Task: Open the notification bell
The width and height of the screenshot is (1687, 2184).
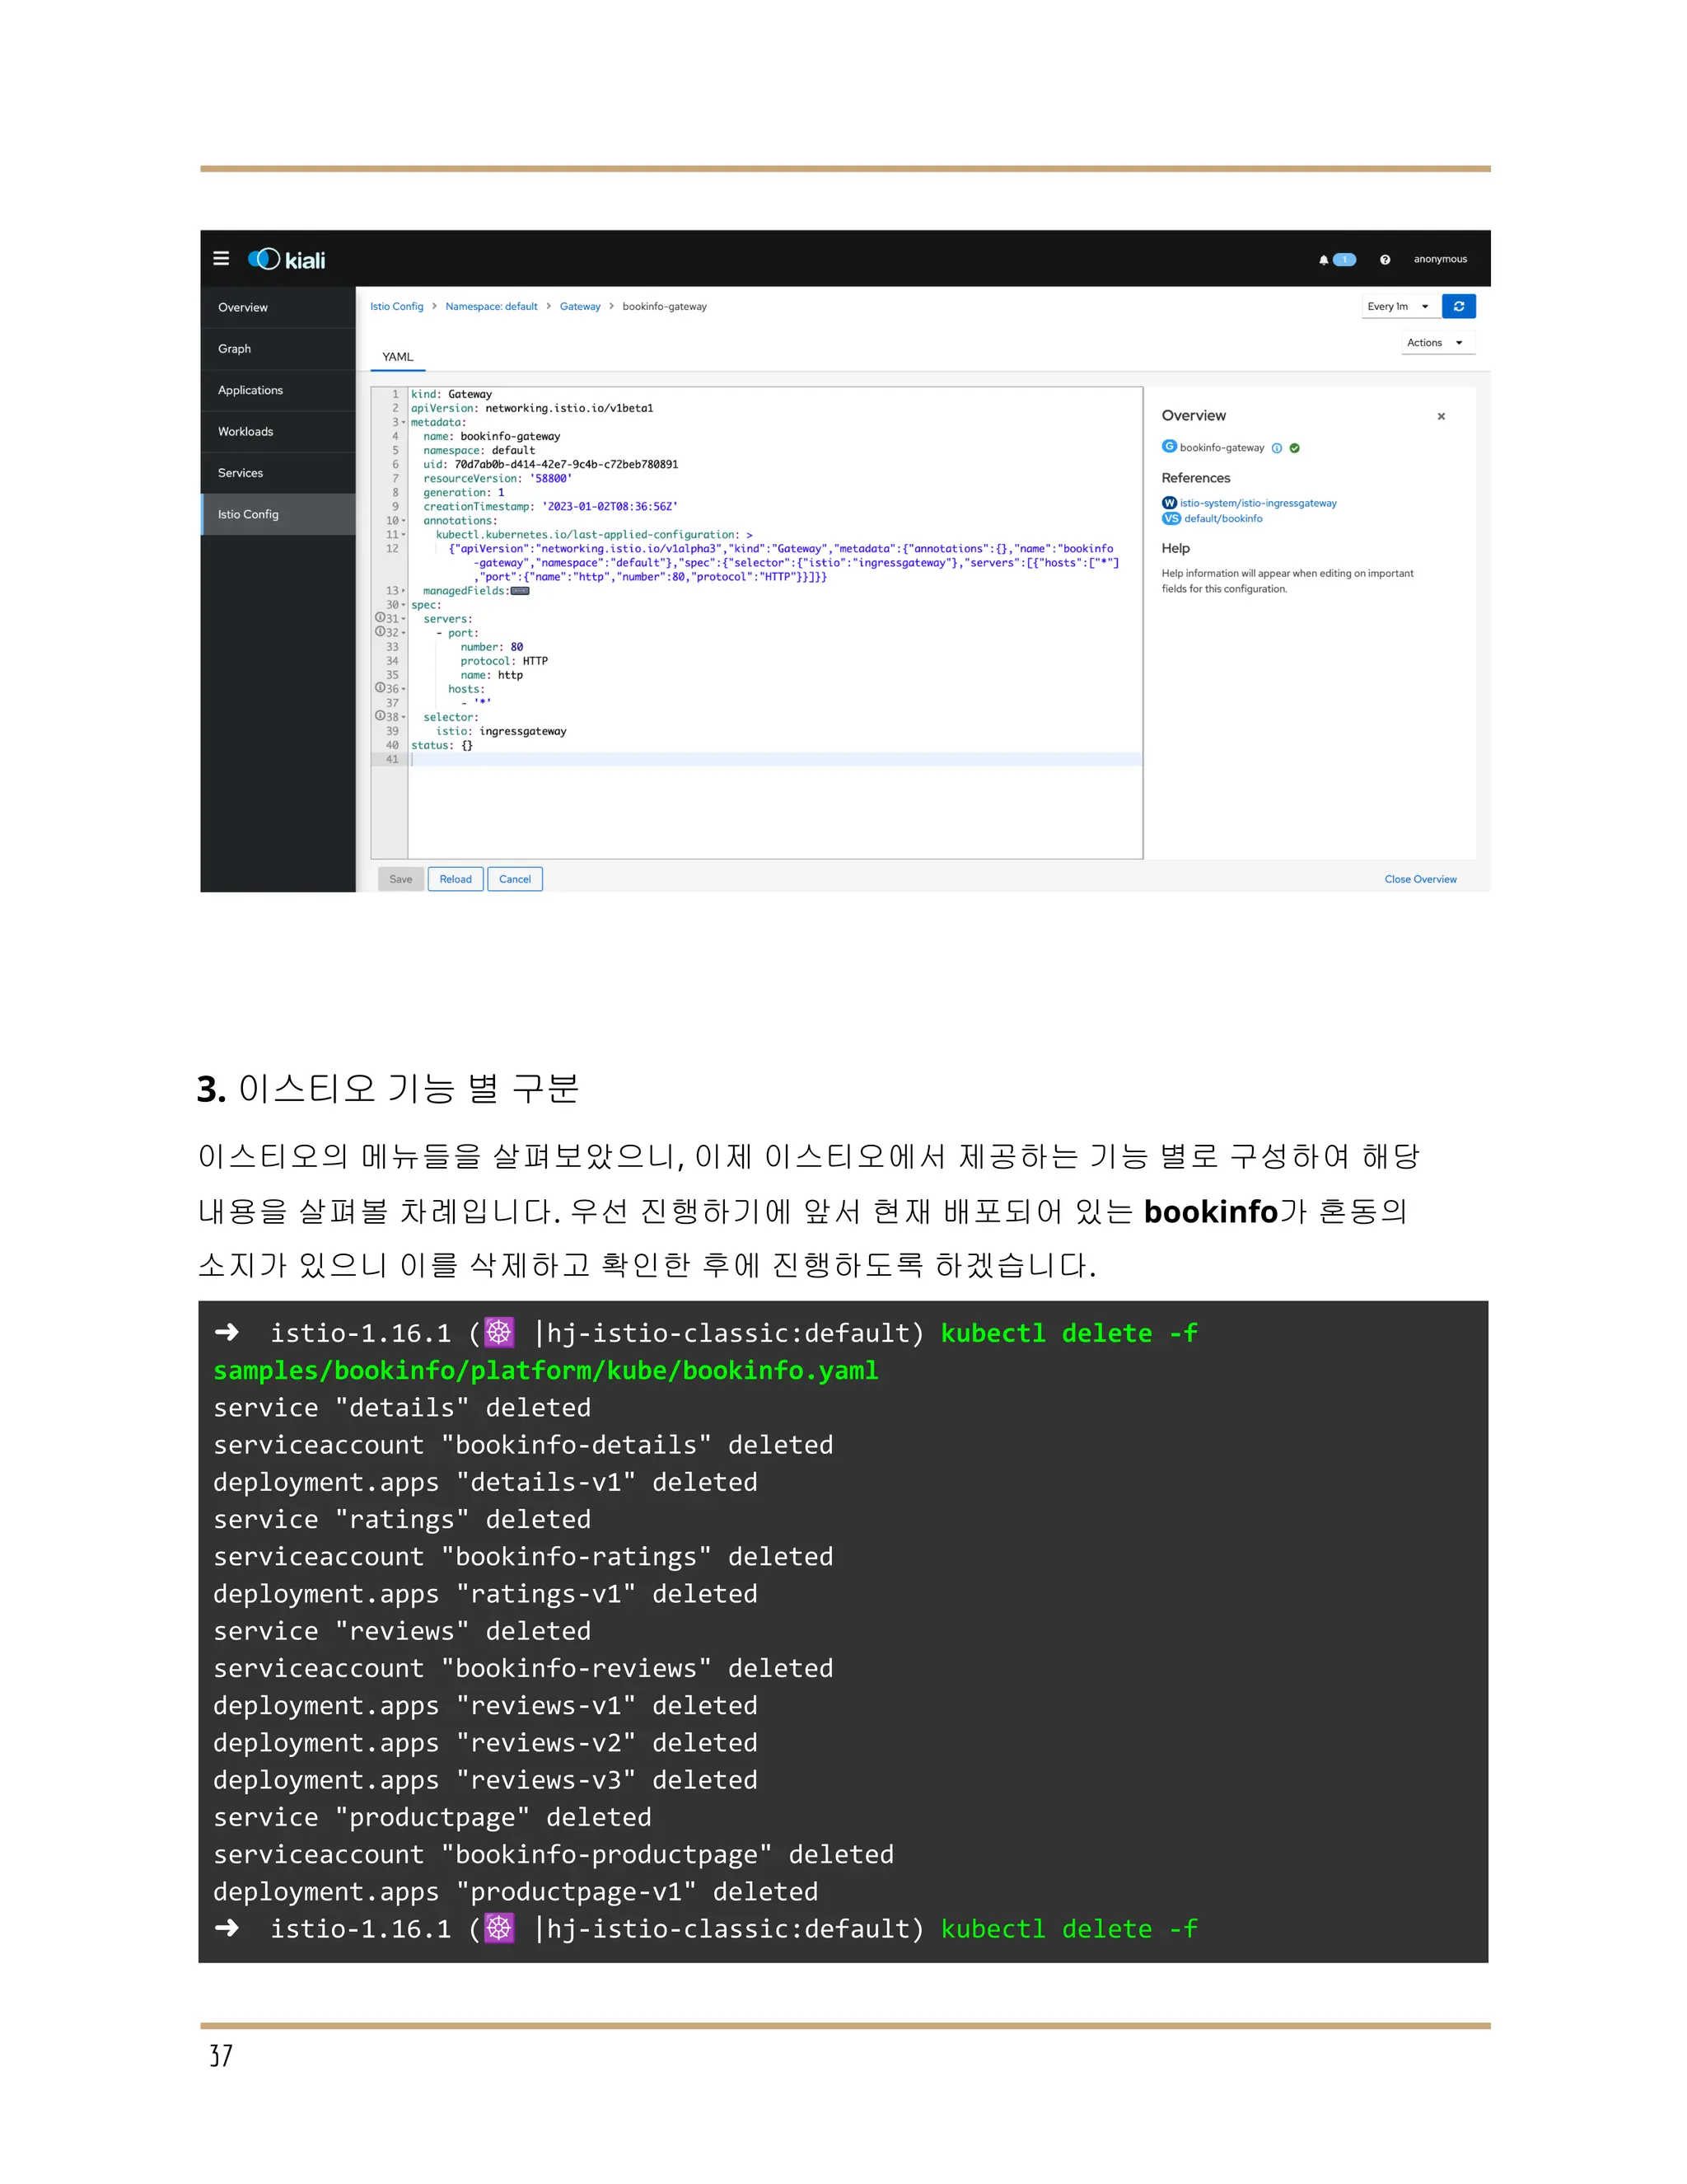Action: click(x=1323, y=260)
